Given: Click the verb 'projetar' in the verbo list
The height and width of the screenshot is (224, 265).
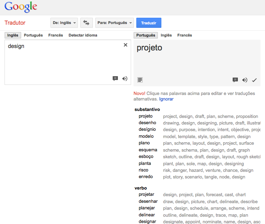Looking at the screenshot, I should click(146, 194).
